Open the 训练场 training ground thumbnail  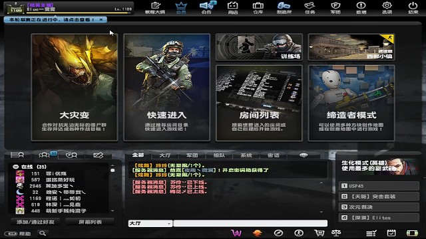tap(259, 47)
